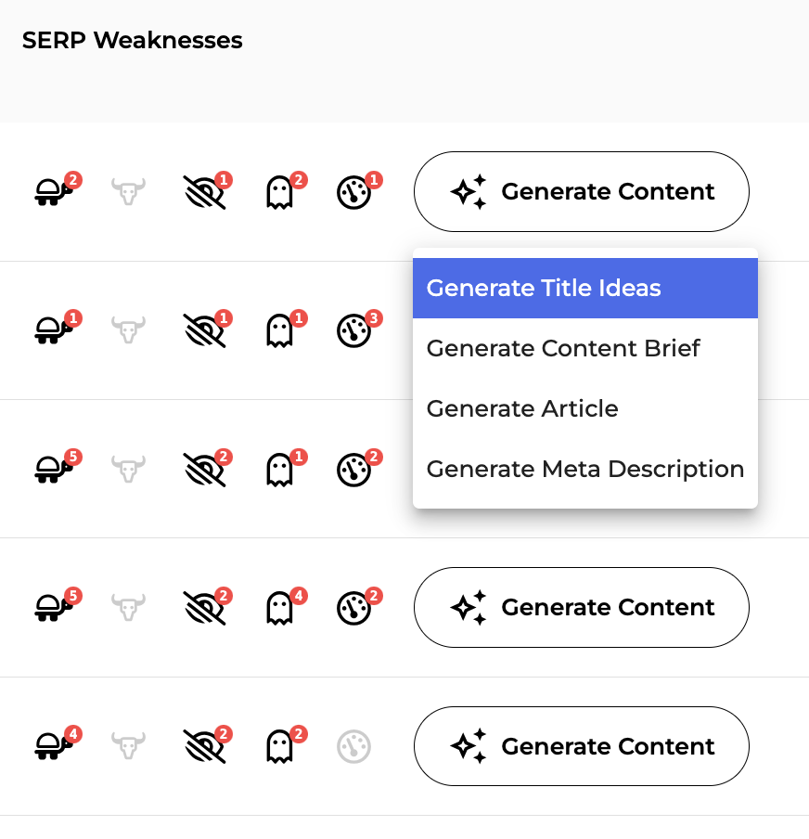Screen dimensions: 809x839
Task: Click the turtle icon in the third row
Action: coord(53,469)
